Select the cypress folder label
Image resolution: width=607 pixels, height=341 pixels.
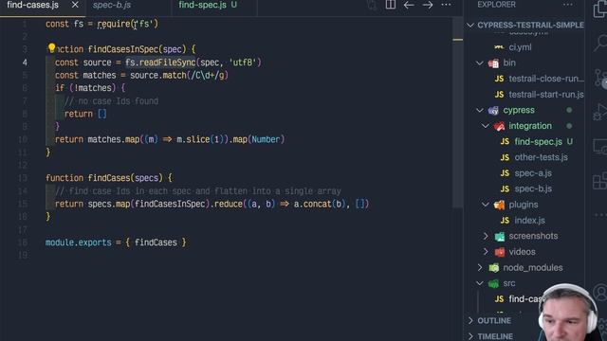pos(519,110)
